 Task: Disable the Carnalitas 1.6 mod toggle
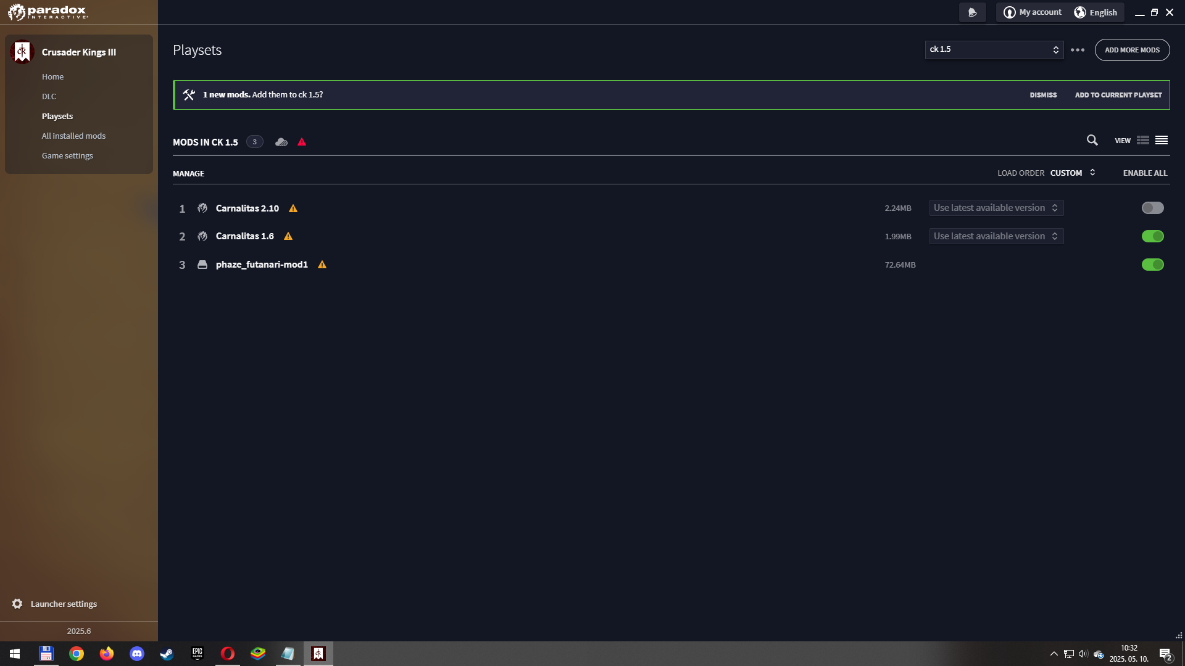pos(1152,236)
